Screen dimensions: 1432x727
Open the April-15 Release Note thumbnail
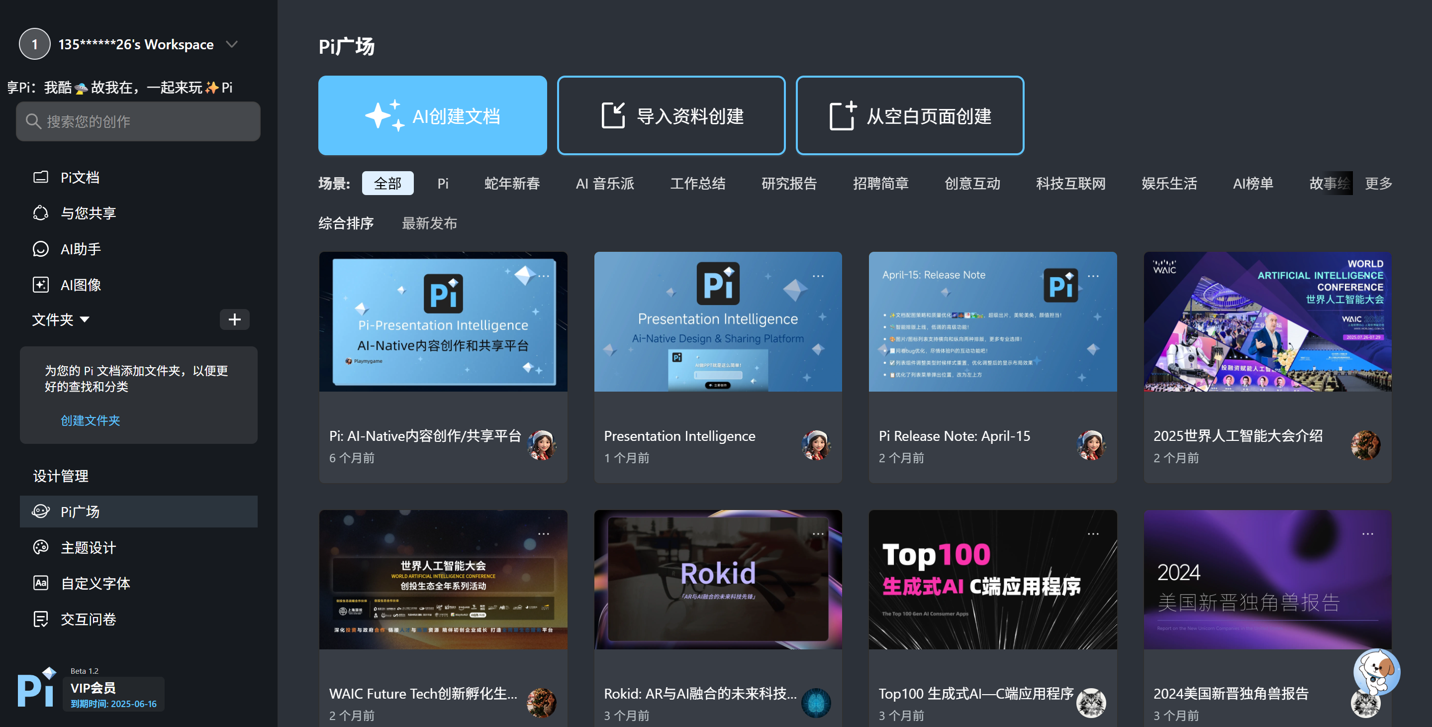(992, 321)
